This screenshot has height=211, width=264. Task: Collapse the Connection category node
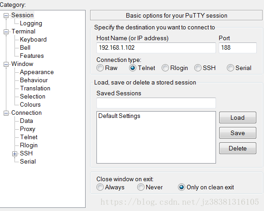(6, 113)
